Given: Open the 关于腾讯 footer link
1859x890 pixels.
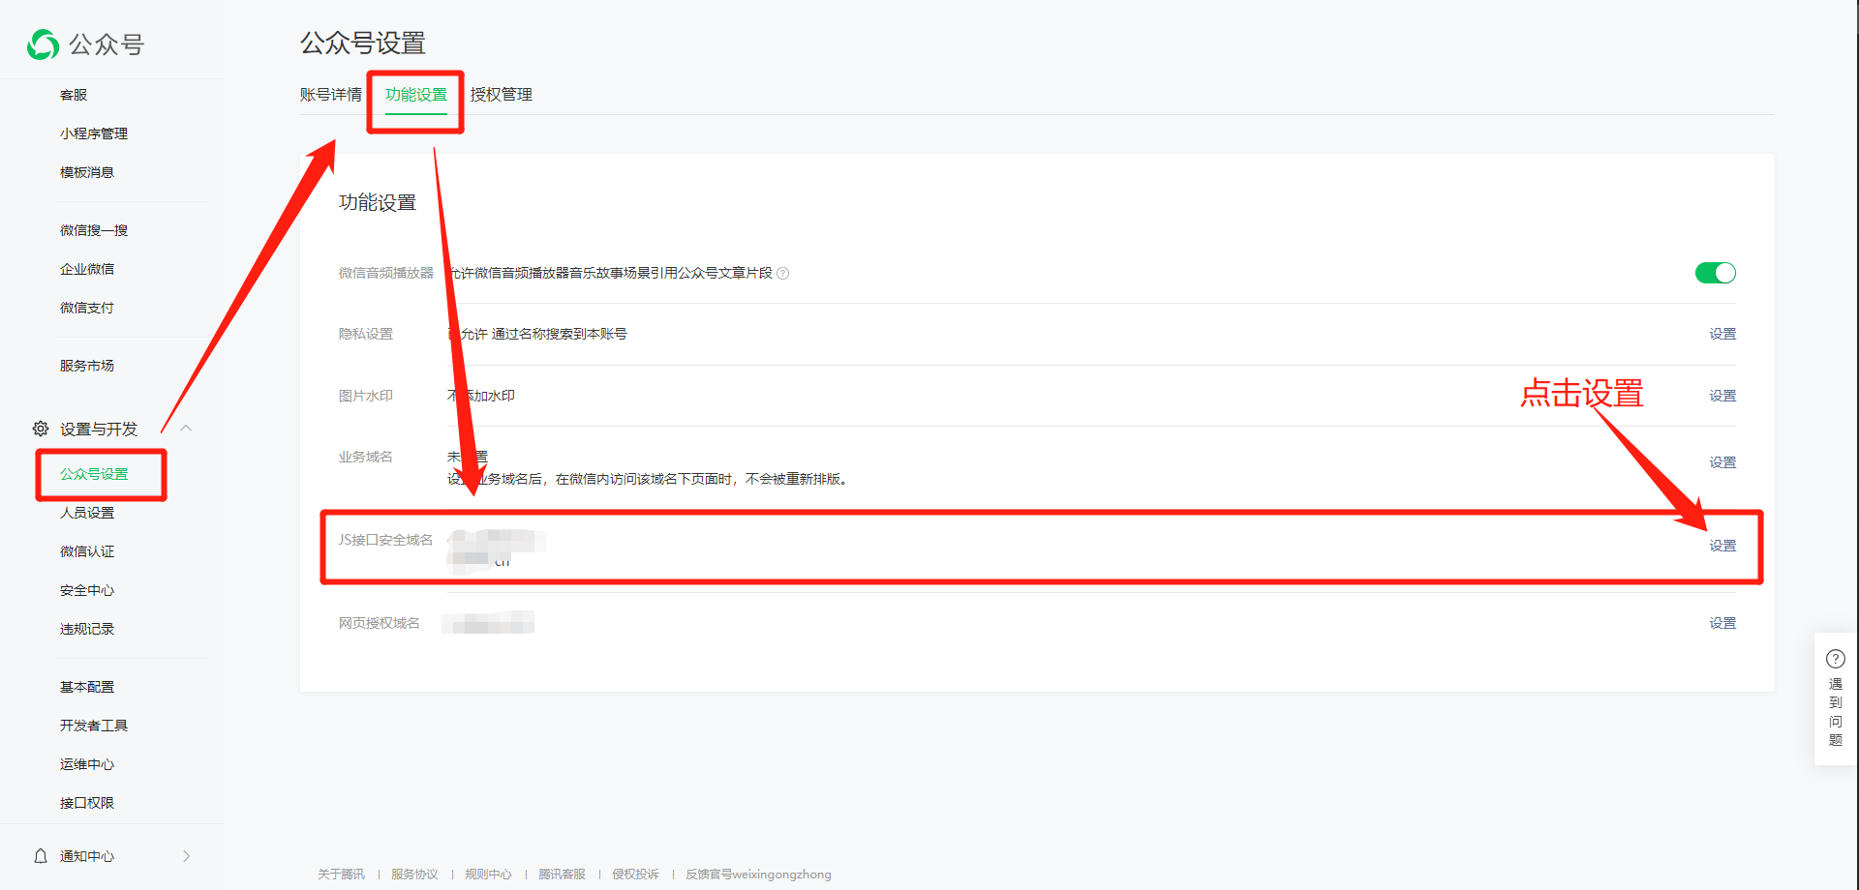Looking at the screenshot, I should (341, 875).
